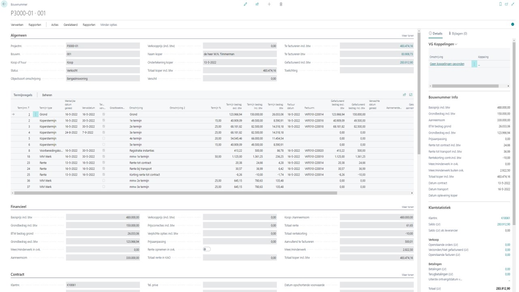519x292 pixels.
Task: Click the Status field showing Verkocht
Action: point(103,71)
